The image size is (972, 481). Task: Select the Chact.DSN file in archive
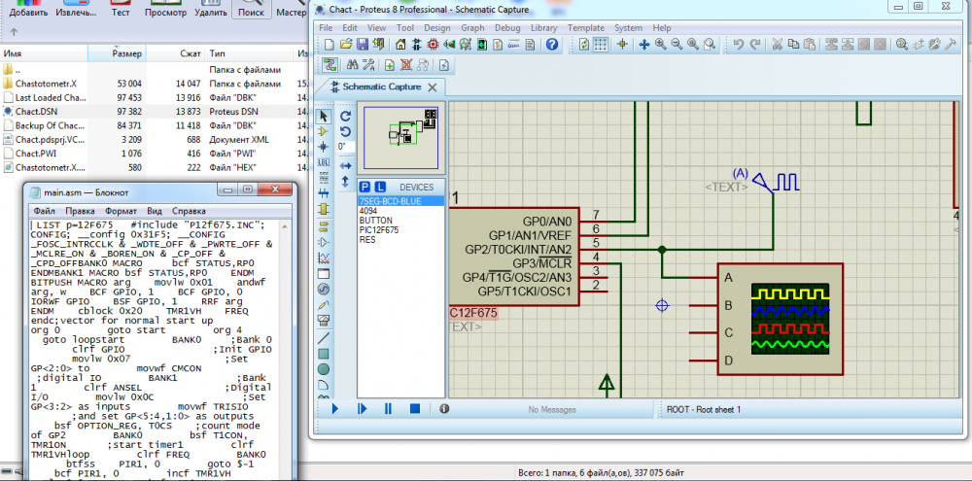coord(36,112)
